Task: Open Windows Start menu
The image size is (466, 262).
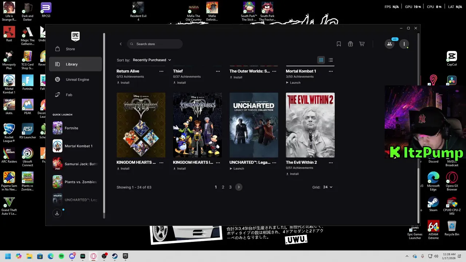Action: click(x=8, y=256)
